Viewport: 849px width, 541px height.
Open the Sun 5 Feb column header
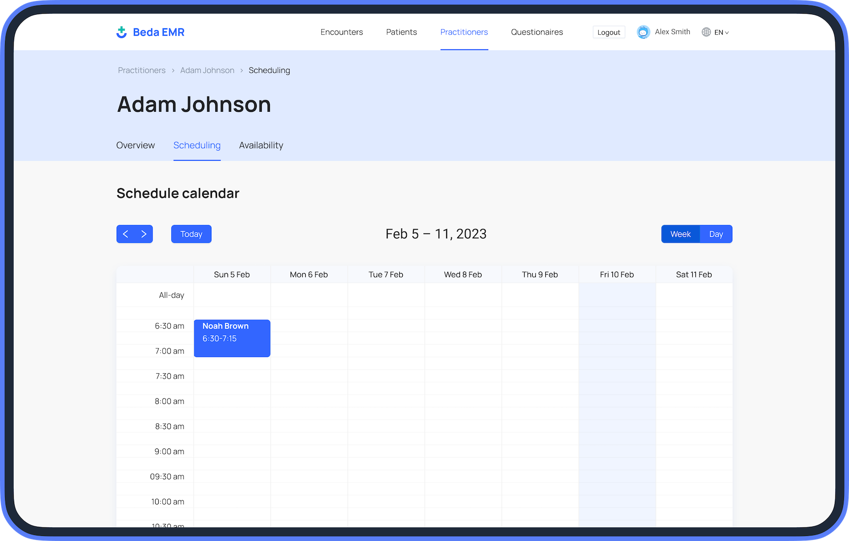tap(232, 274)
